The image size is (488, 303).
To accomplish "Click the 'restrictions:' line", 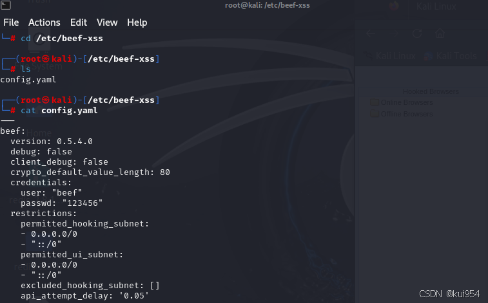I will [x=44, y=214].
